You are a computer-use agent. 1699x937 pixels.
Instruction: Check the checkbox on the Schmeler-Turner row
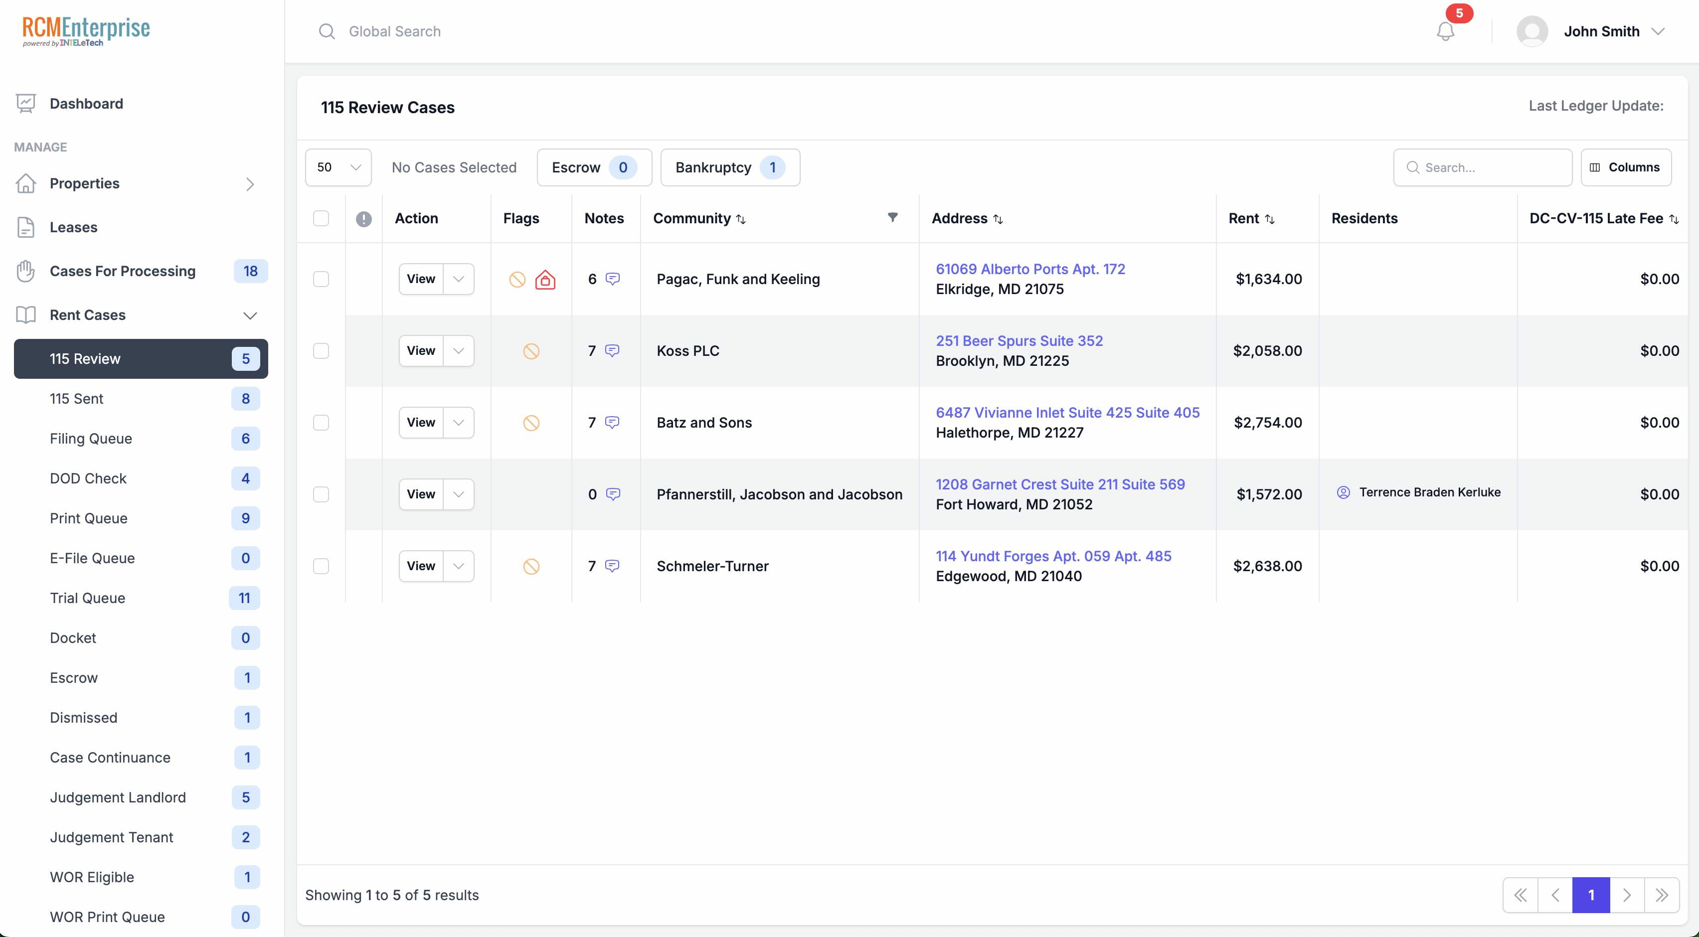[321, 566]
